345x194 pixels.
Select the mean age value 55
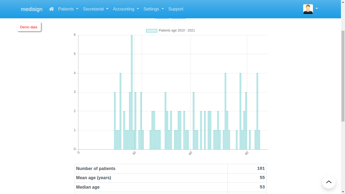(x=262, y=178)
